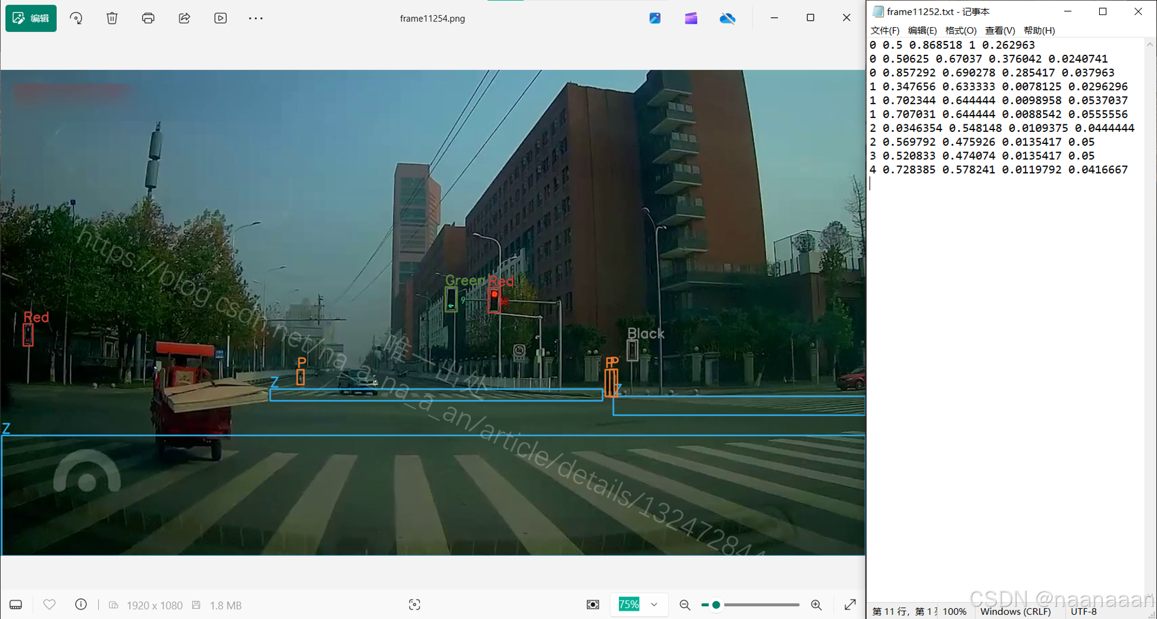Click the 100% zoom indicator in Notepad status bar

pyautogui.click(x=955, y=611)
